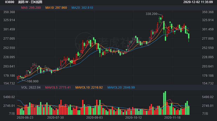Viewport: 217px width, 121px height.
Task: Click the date label 2020-11-18
Action: coord(173,118)
